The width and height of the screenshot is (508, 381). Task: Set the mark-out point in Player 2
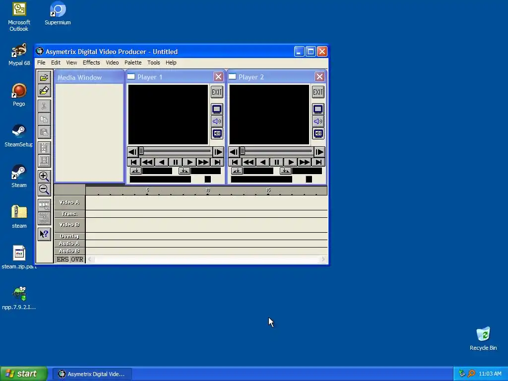tap(285, 171)
